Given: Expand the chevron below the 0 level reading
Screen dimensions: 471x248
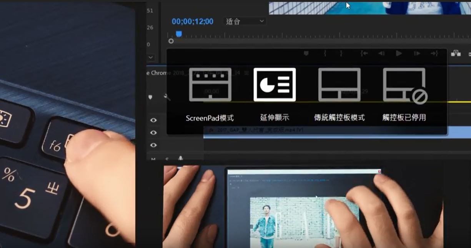Looking at the screenshot, I should [x=150, y=57].
